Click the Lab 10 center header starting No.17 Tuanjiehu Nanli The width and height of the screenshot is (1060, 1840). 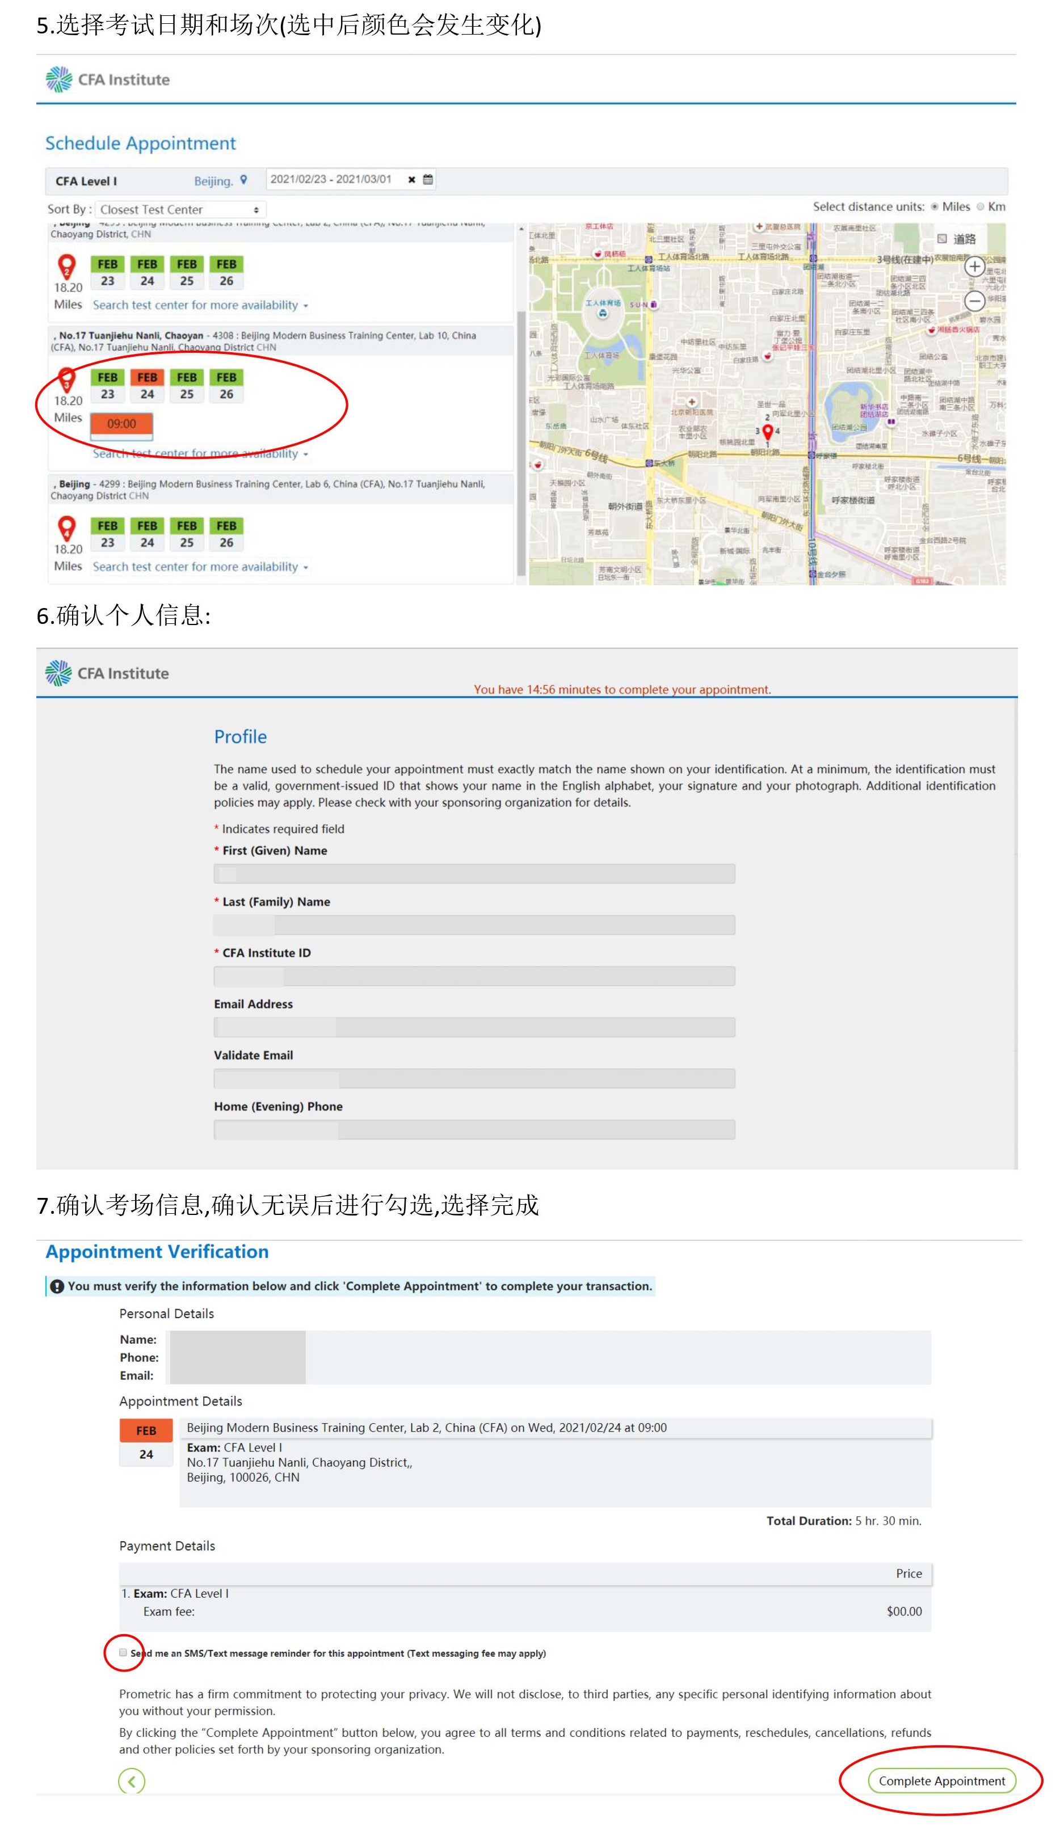click(x=281, y=341)
